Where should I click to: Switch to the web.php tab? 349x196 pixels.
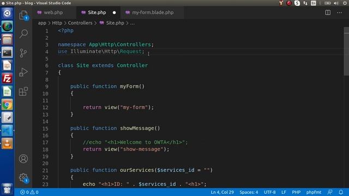[x=53, y=13]
